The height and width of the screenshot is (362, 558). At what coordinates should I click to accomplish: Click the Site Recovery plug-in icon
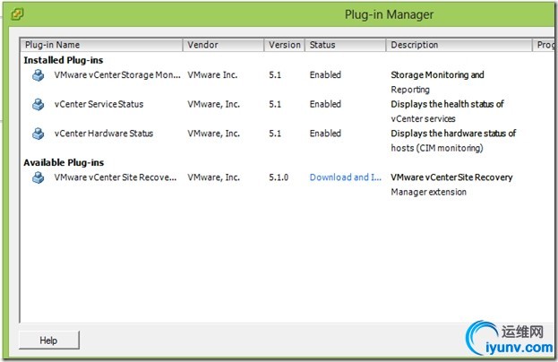(38, 177)
